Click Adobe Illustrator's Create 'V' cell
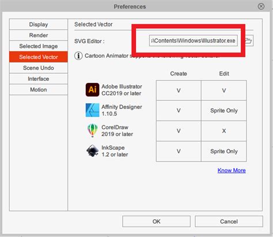 tap(179, 91)
